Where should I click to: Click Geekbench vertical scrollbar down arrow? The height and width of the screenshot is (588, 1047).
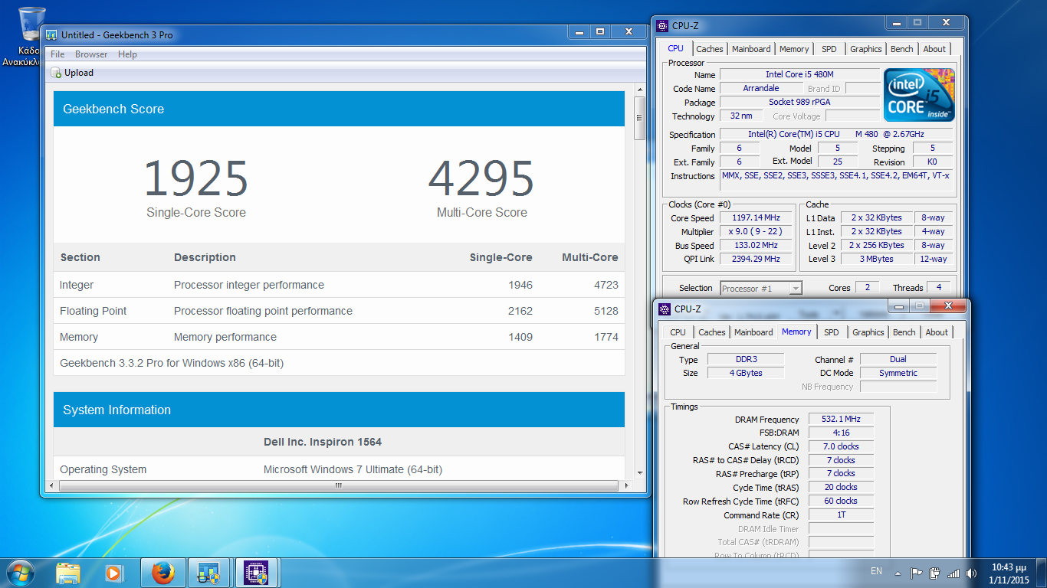click(x=639, y=474)
